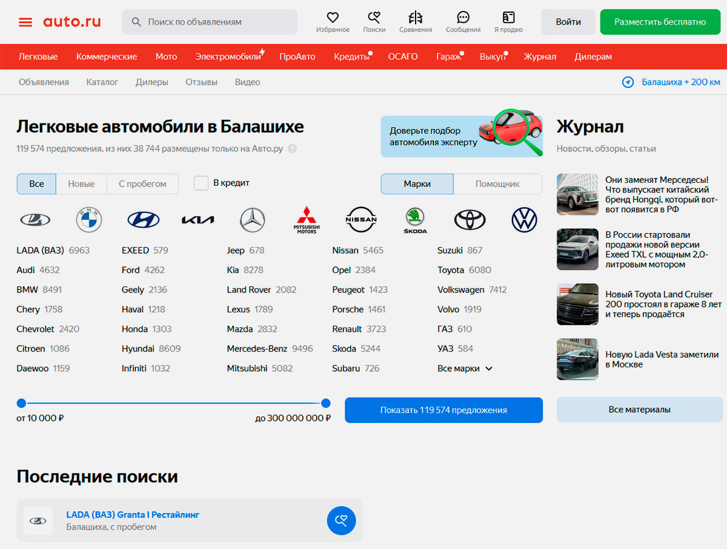Image resolution: width=727 pixels, height=549 pixels.
Task: Switch to the Помощник tab
Action: click(497, 184)
